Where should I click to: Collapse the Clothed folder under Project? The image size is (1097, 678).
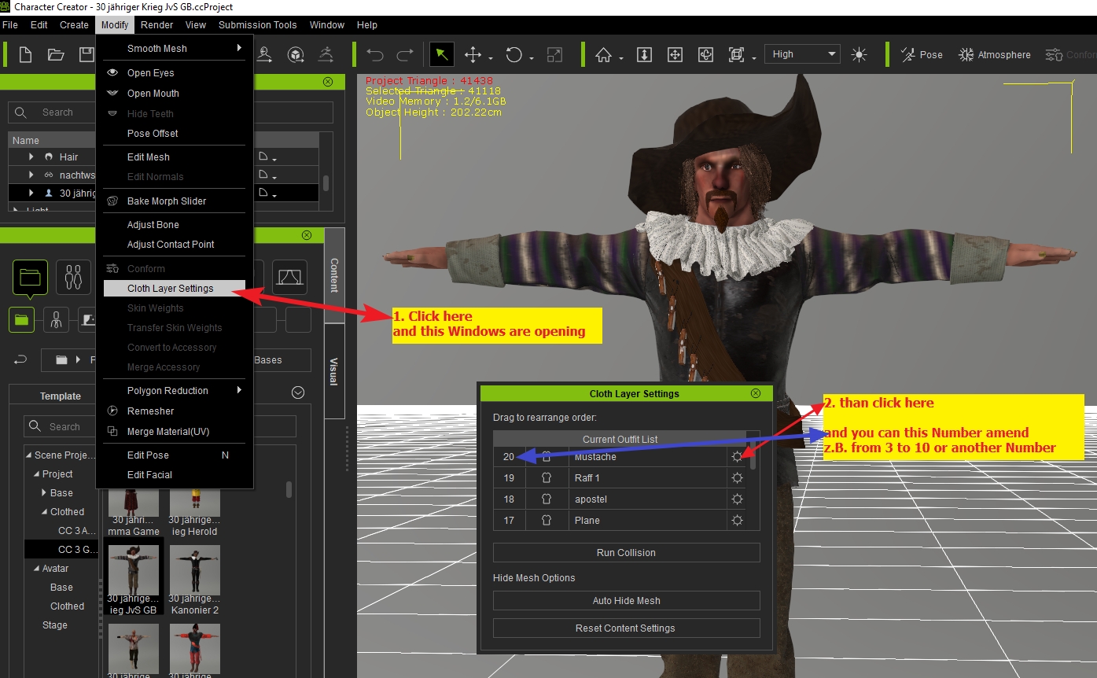44,511
